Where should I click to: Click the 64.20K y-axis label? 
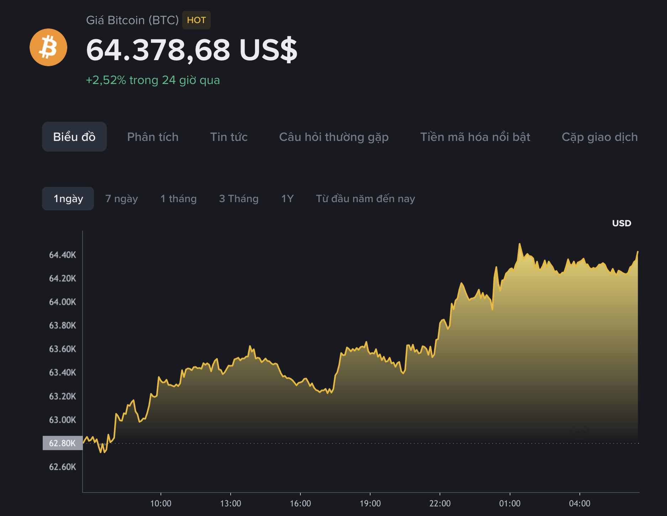click(x=63, y=278)
